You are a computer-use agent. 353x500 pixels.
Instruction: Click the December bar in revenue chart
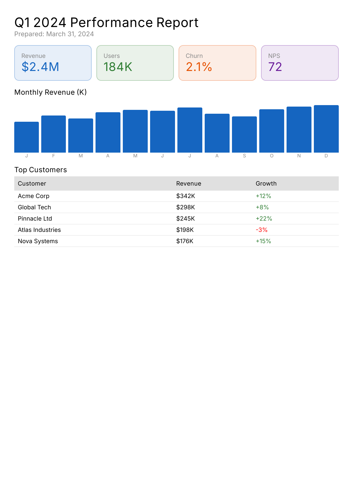coord(326,129)
